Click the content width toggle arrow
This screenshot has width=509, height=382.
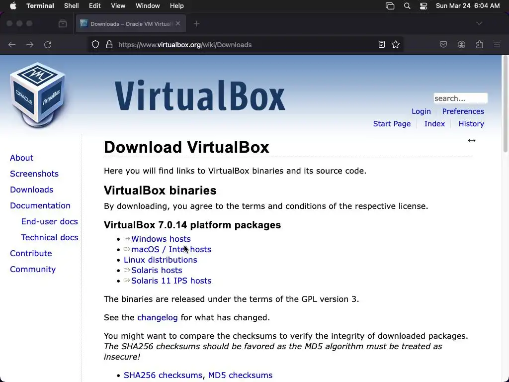472,141
